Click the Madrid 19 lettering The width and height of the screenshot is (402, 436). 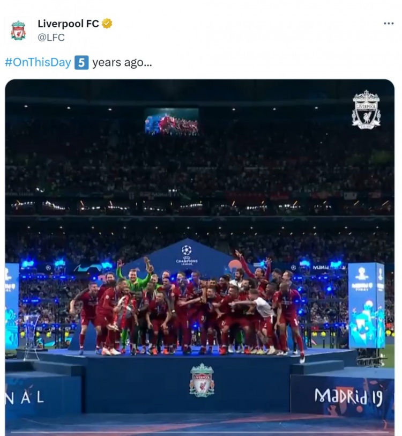(348, 397)
